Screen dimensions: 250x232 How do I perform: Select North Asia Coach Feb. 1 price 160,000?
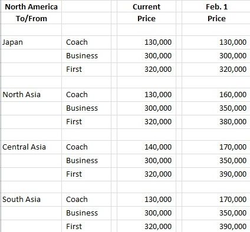pos(216,95)
